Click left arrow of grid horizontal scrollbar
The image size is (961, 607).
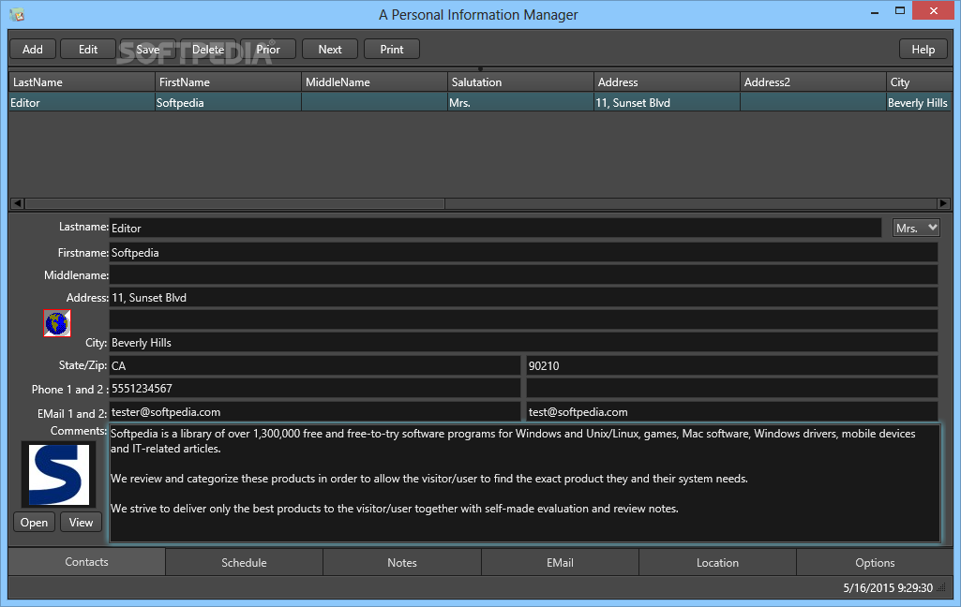(x=17, y=203)
